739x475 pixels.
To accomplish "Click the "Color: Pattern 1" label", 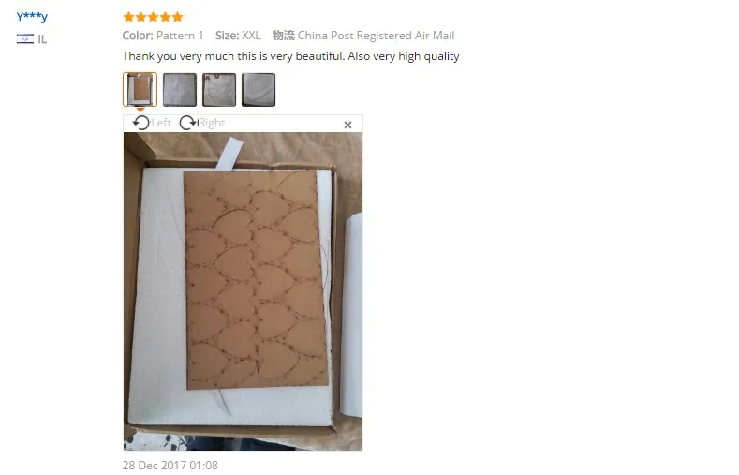I will 163,36.
